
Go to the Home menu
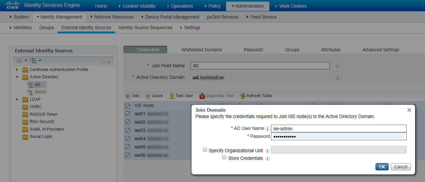(x=101, y=6)
